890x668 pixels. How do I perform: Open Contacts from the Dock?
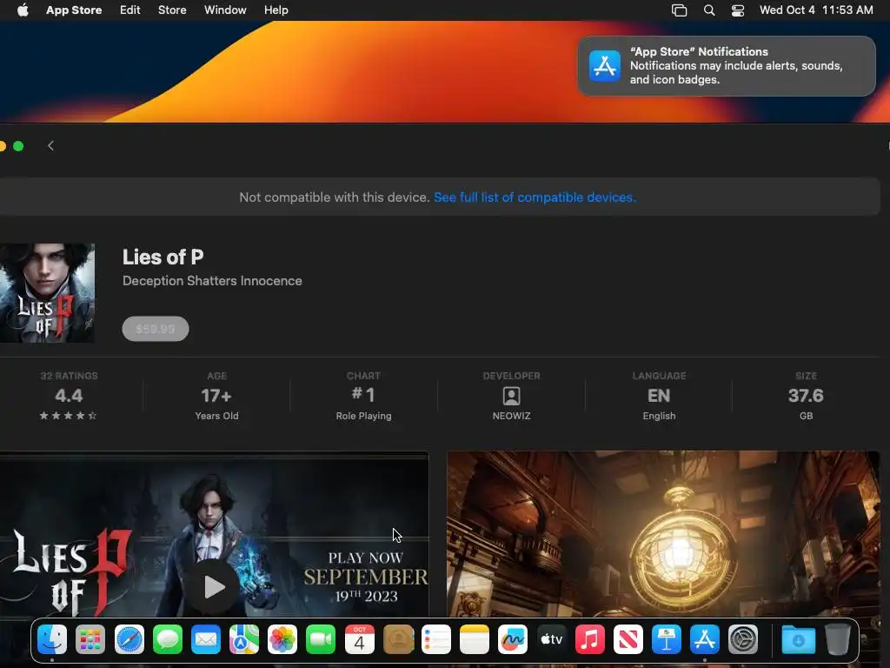coord(398,639)
